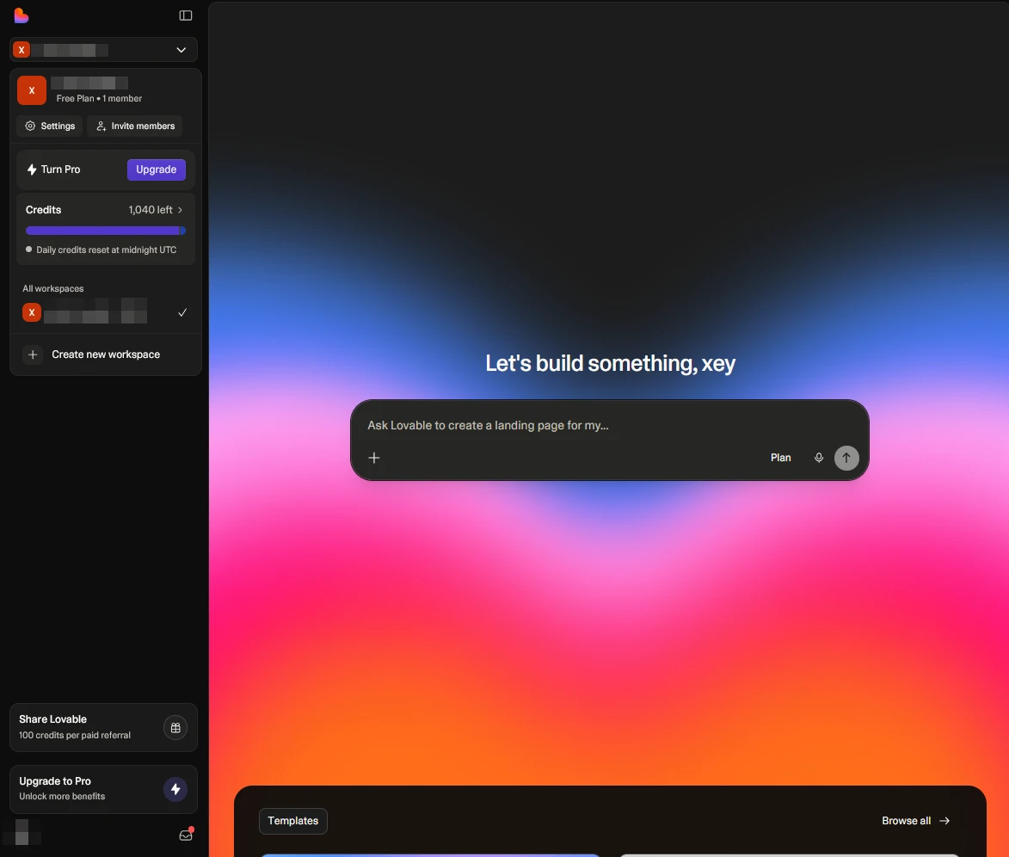Click the microphone voice input icon
This screenshot has height=857, width=1009.
(819, 458)
